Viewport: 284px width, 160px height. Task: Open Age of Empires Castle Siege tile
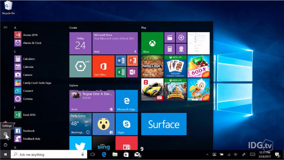point(175,89)
